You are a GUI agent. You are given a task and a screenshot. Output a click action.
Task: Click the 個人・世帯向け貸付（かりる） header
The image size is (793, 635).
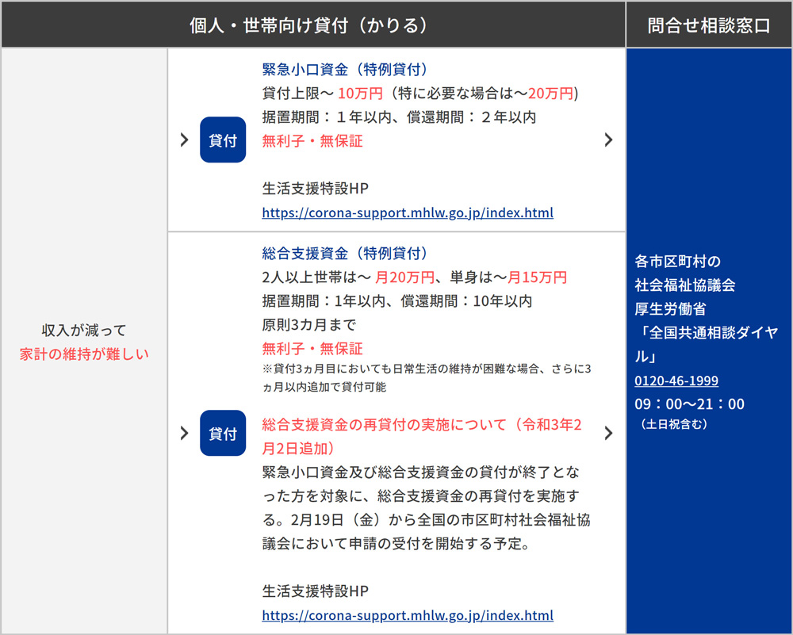(x=309, y=25)
